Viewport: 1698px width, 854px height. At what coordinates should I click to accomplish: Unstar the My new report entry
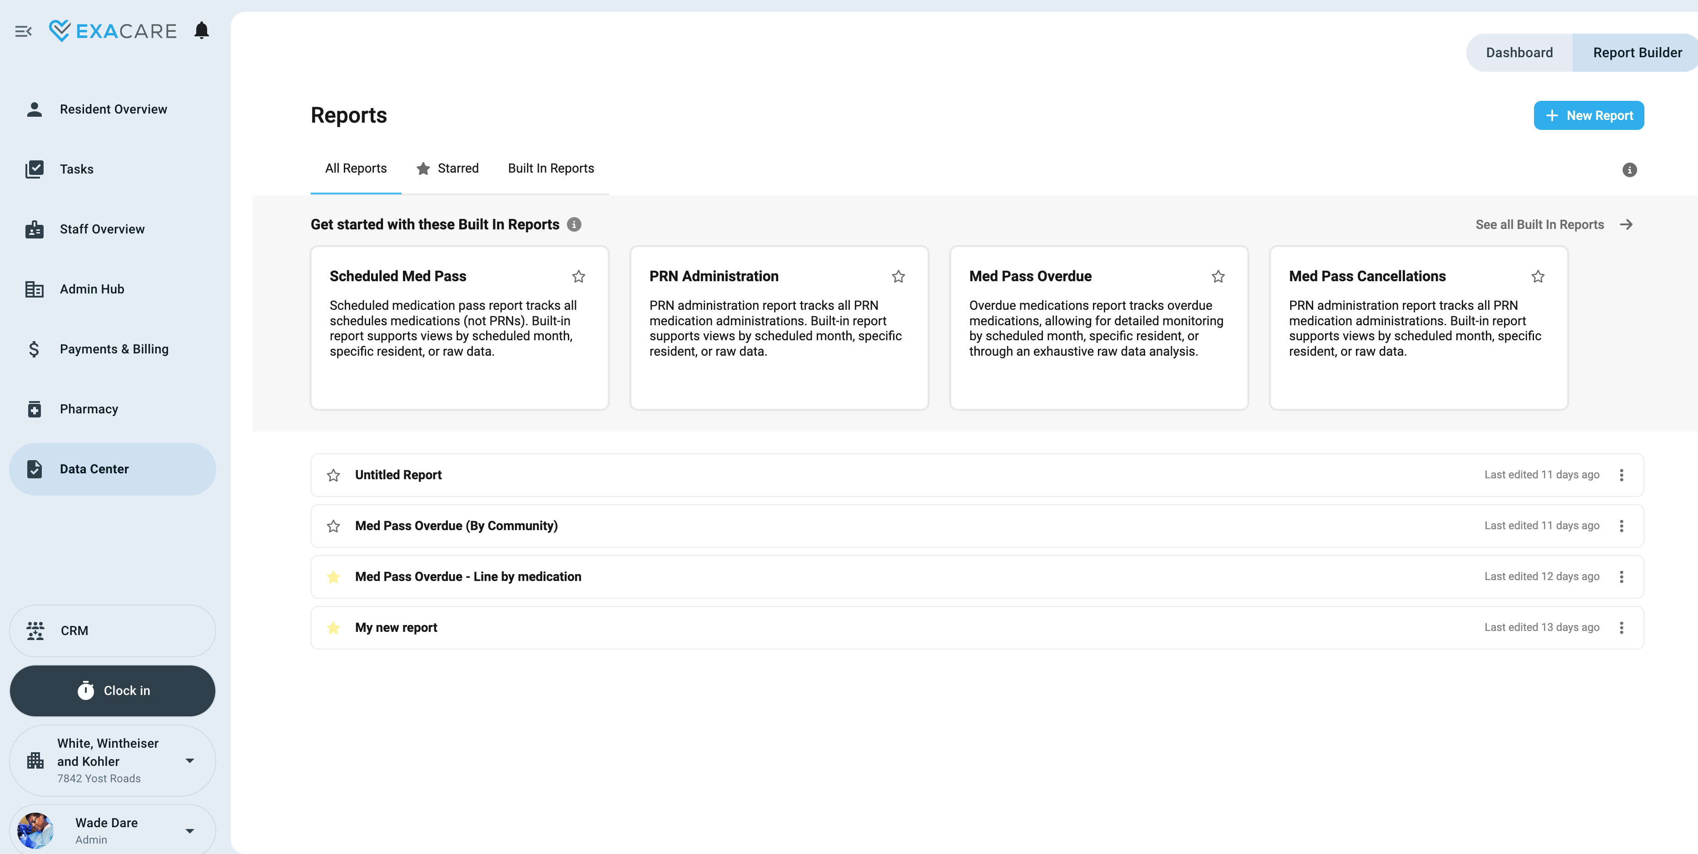333,628
